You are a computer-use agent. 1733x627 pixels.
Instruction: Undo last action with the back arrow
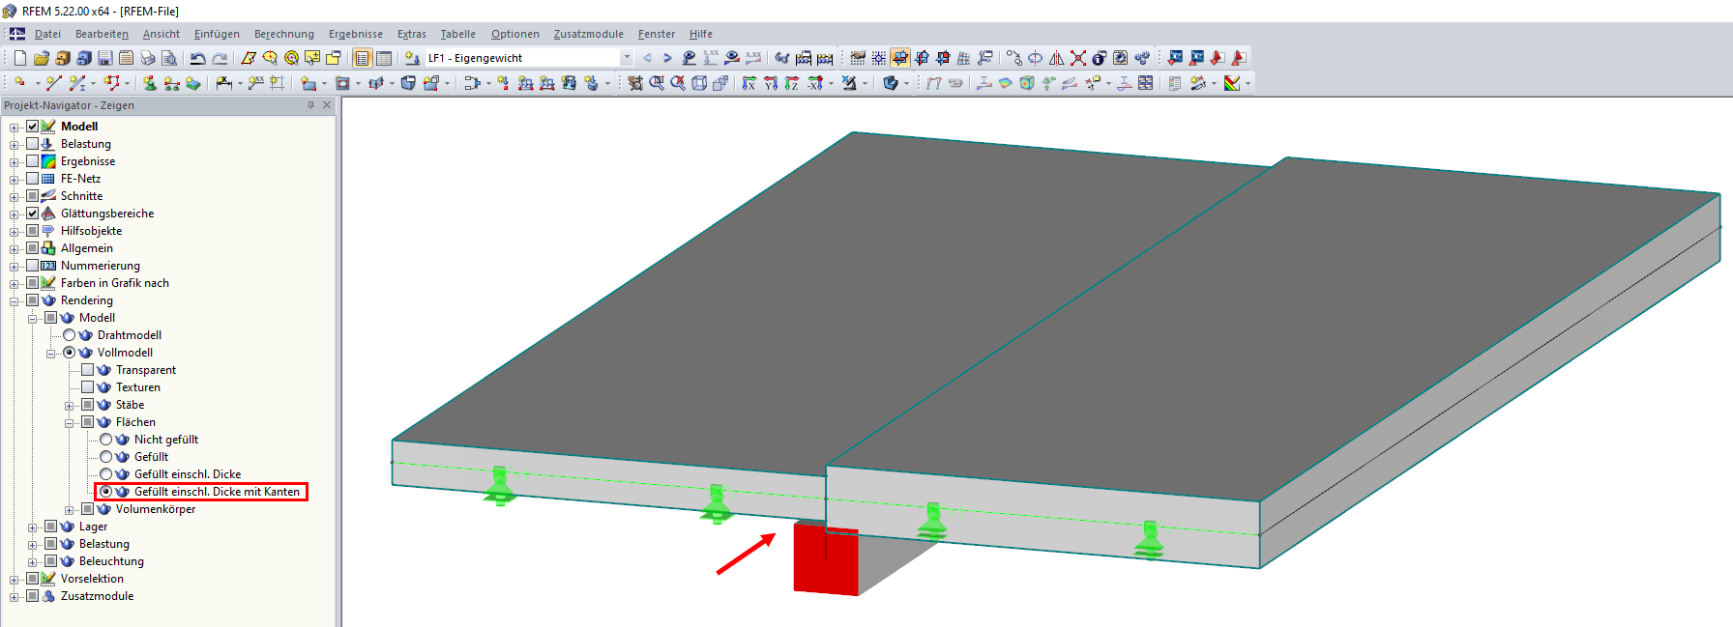pyautogui.click(x=197, y=58)
